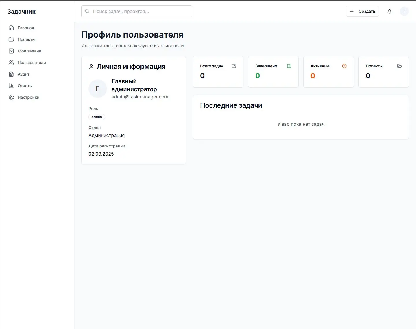The image size is (416, 329).
Task: Click the Проекты folder icon in sidebar
Action: tap(11, 39)
